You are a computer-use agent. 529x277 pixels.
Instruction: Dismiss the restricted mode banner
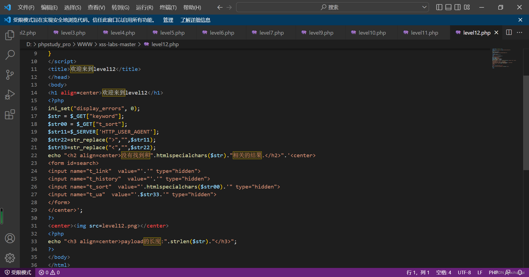pos(520,20)
